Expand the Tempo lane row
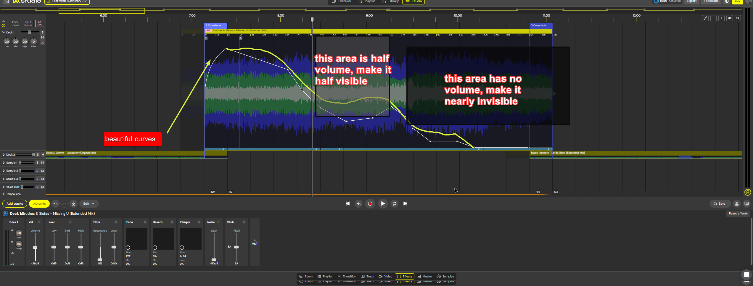Image resolution: width=753 pixels, height=286 pixels. pyautogui.click(x=4, y=194)
